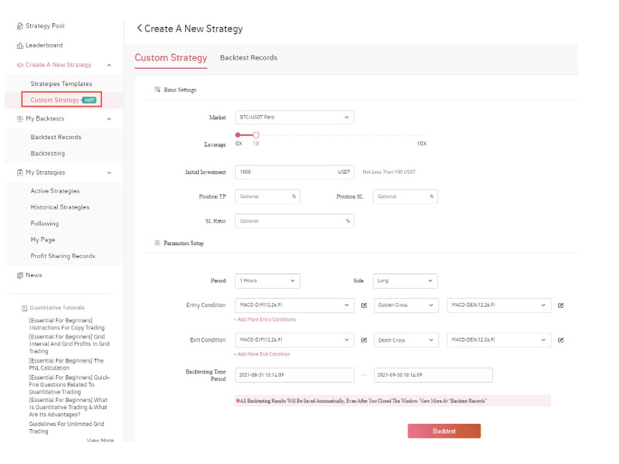Switch to the Backtest Records tab

(x=248, y=57)
